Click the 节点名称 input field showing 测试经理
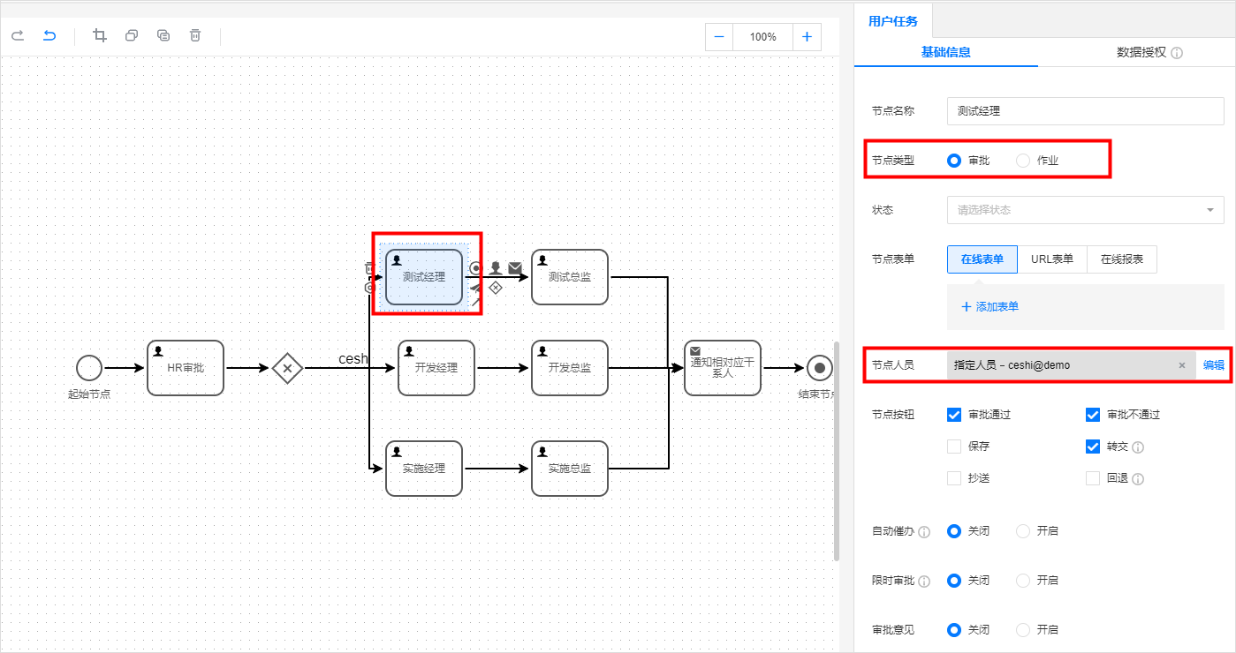Viewport: 1236px width, 653px height. (x=1085, y=110)
